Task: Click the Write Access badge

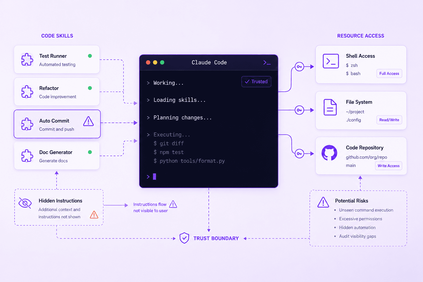Action: [389, 166]
